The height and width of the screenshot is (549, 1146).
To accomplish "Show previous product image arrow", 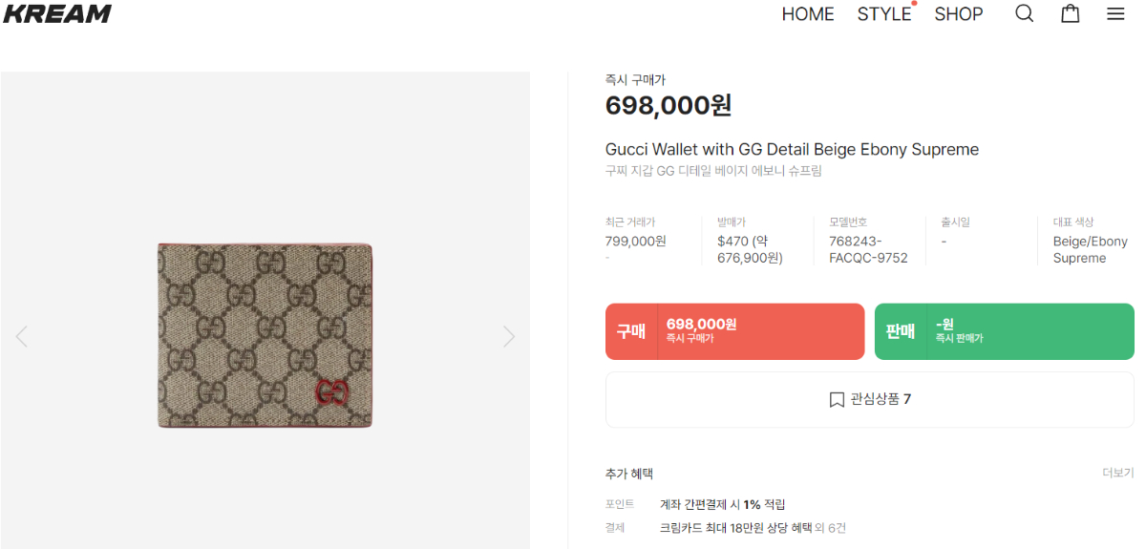I will coord(22,336).
